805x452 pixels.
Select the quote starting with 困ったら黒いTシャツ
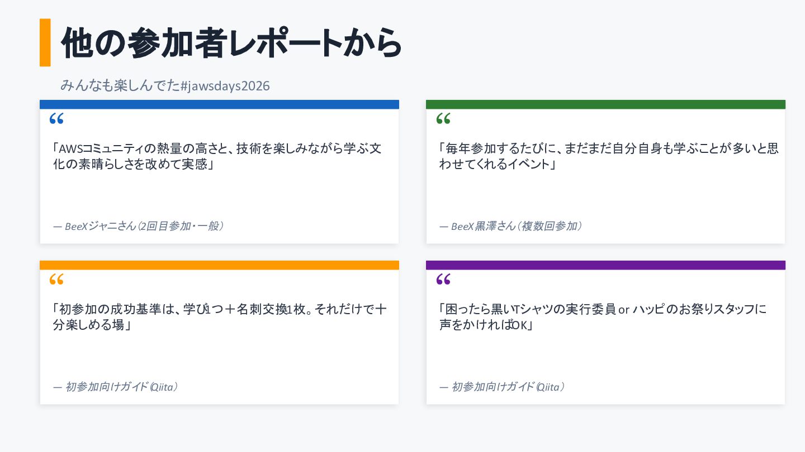coord(603,317)
